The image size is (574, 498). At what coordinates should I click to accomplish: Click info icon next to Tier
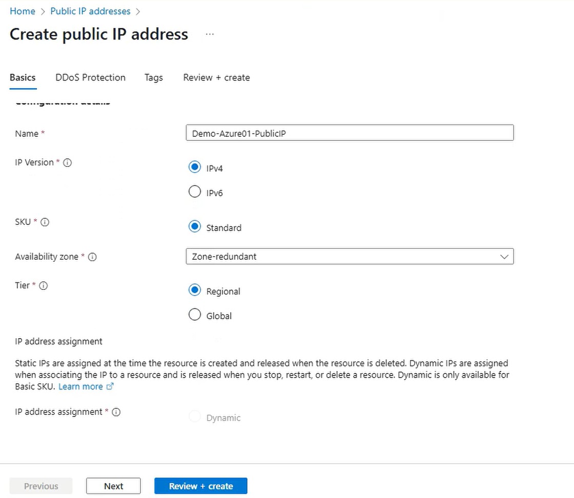[44, 286]
